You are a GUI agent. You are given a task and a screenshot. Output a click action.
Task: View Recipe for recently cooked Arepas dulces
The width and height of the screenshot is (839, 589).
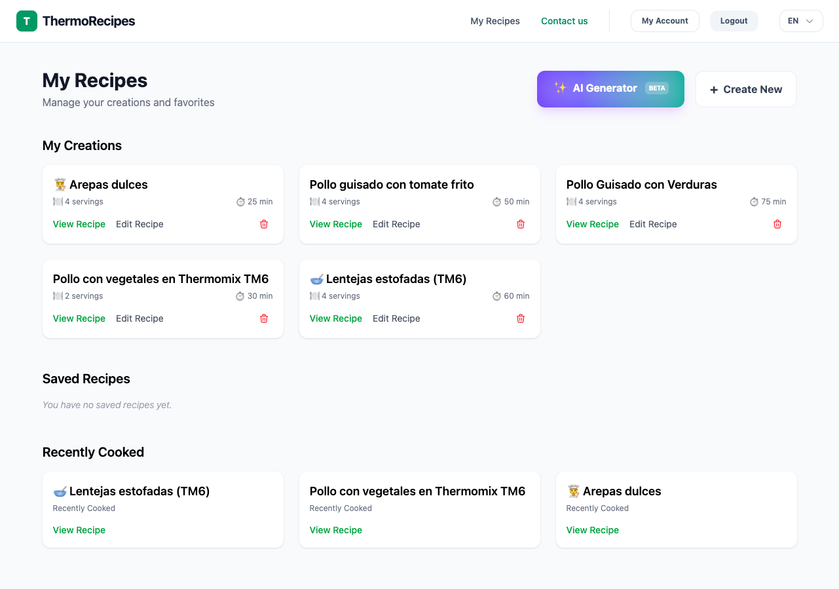click(592, 530)
